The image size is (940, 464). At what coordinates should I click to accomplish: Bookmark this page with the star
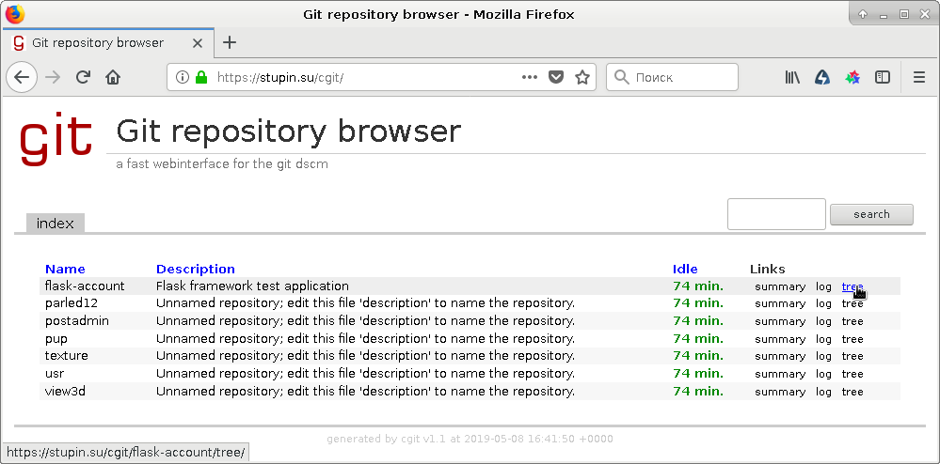tap(582, 77)
